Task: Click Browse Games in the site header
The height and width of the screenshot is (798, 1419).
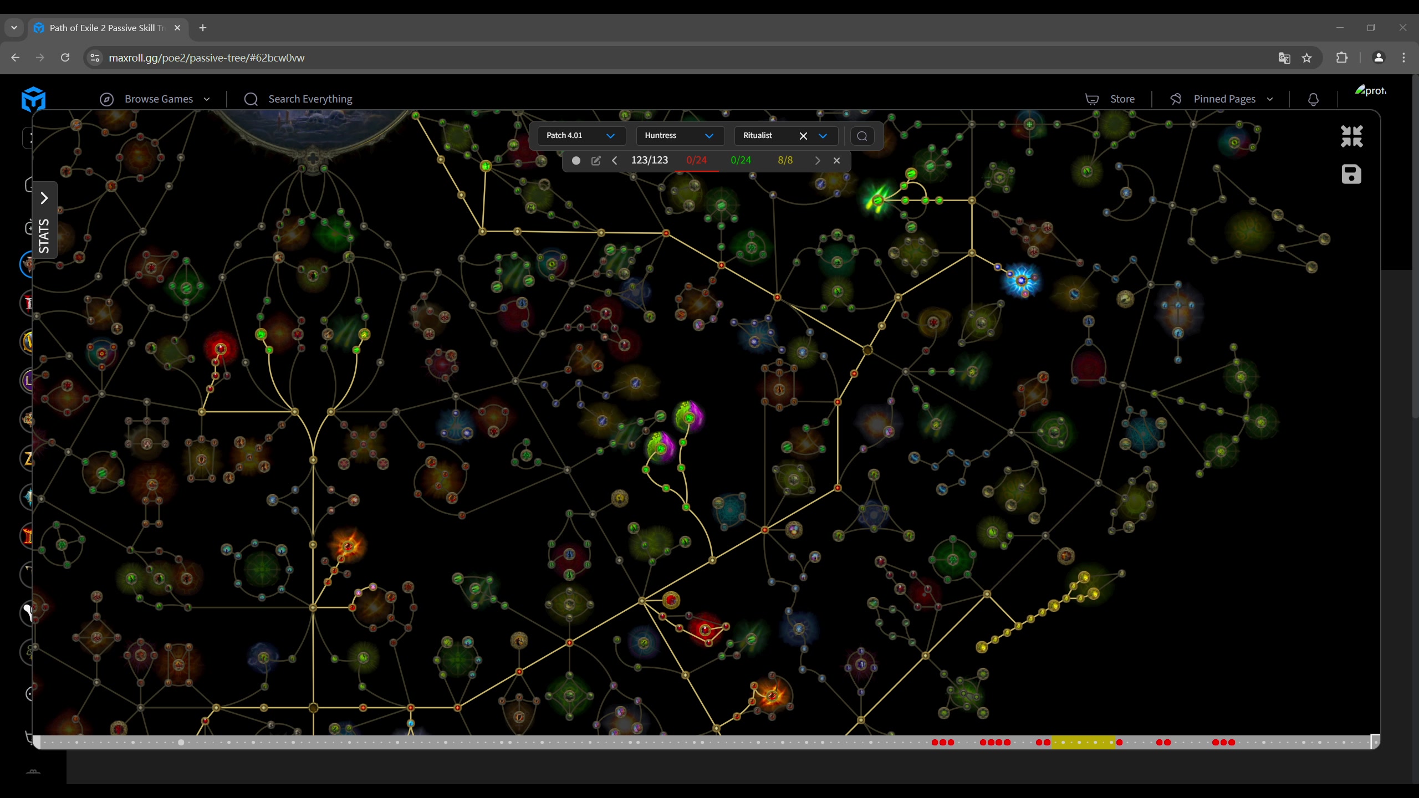Action: tap(159, 99)
